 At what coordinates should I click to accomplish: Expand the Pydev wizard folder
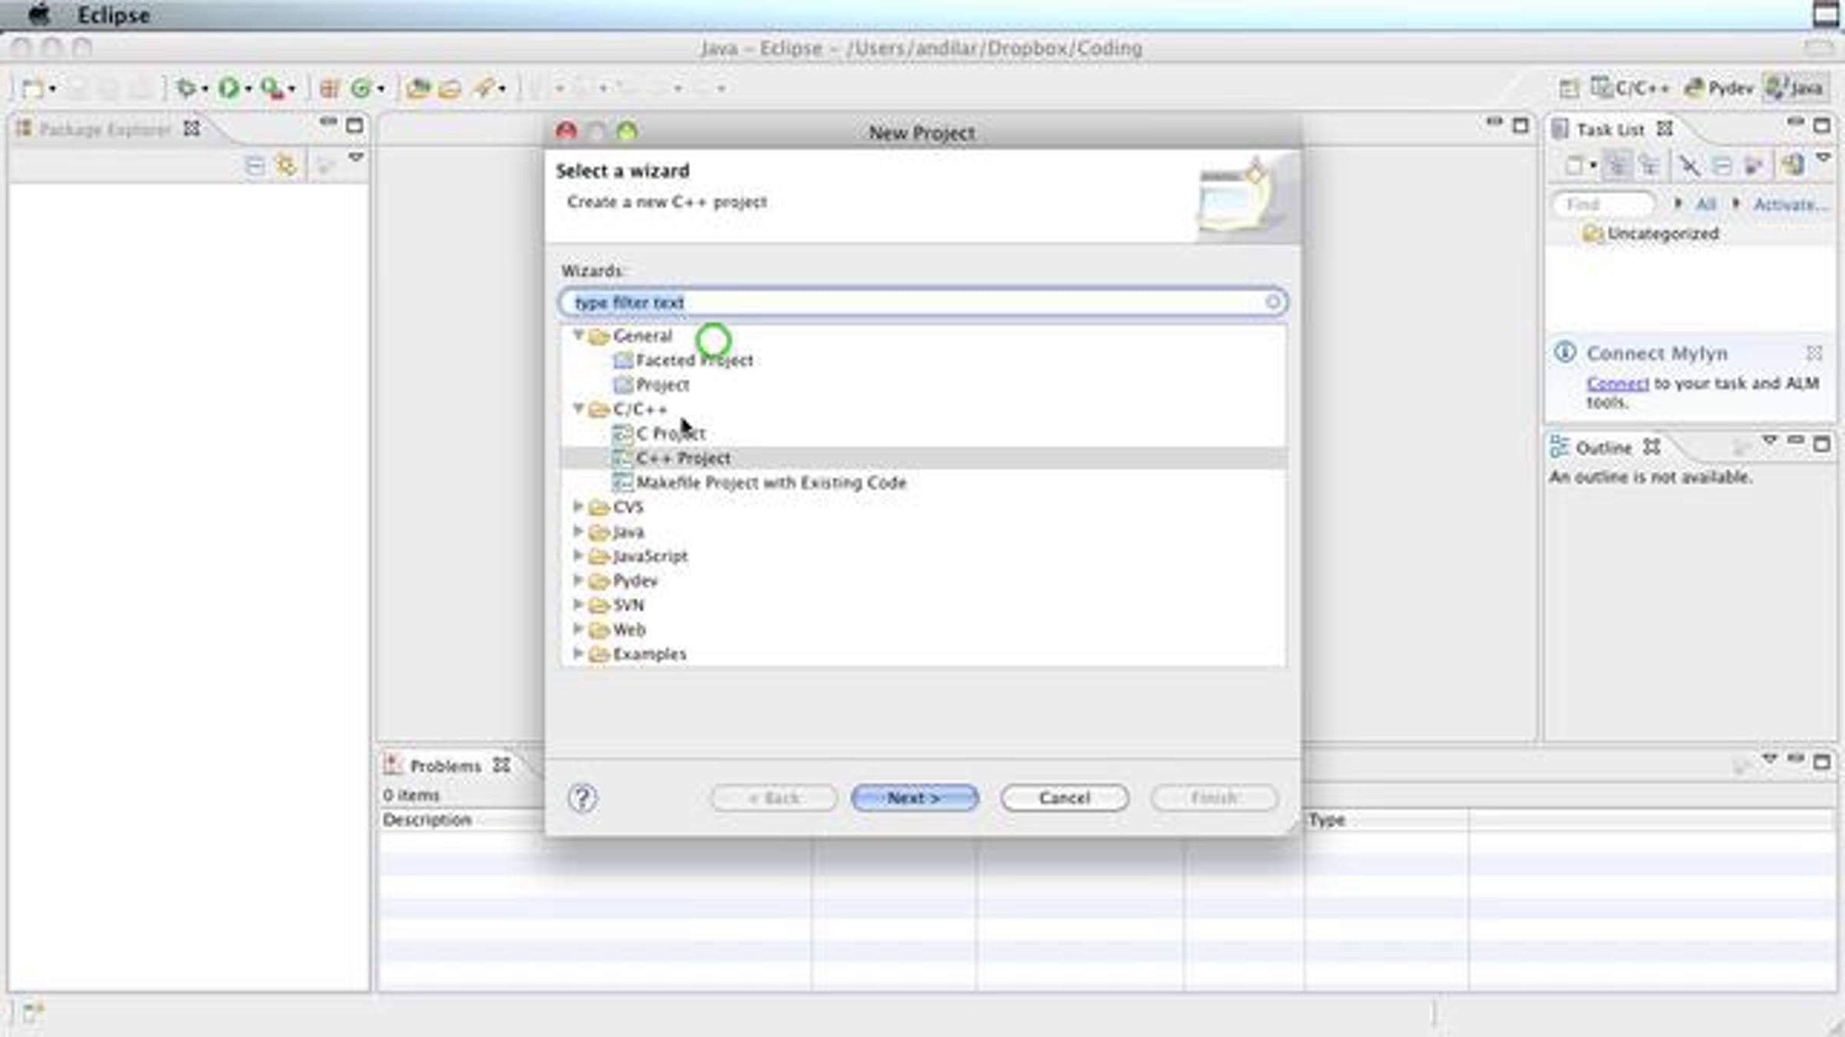(579, 580)
